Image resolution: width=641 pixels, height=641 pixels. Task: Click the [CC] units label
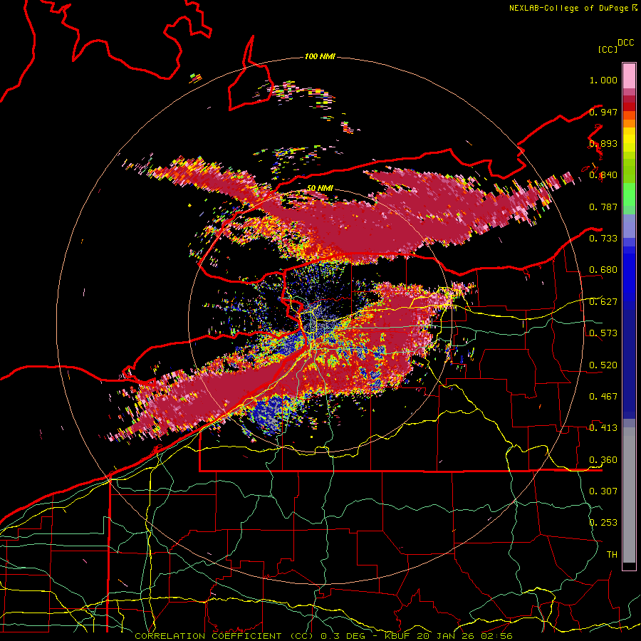click(608, 49)
